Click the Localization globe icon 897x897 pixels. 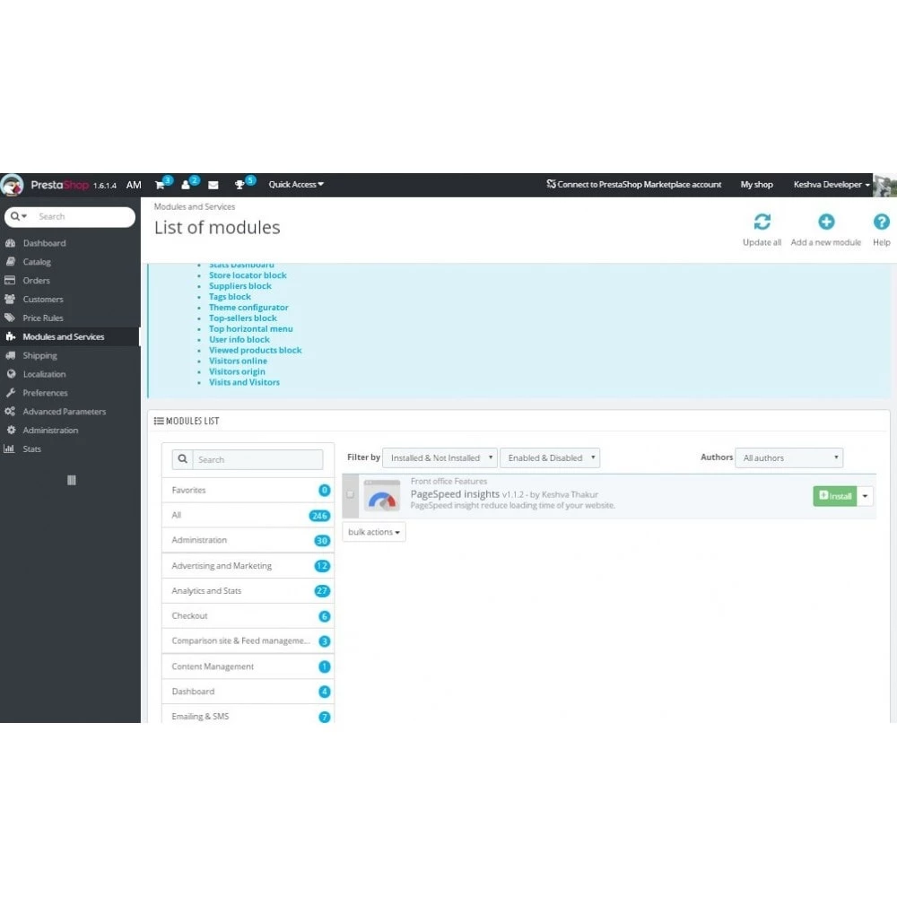[x=11, y=374]
